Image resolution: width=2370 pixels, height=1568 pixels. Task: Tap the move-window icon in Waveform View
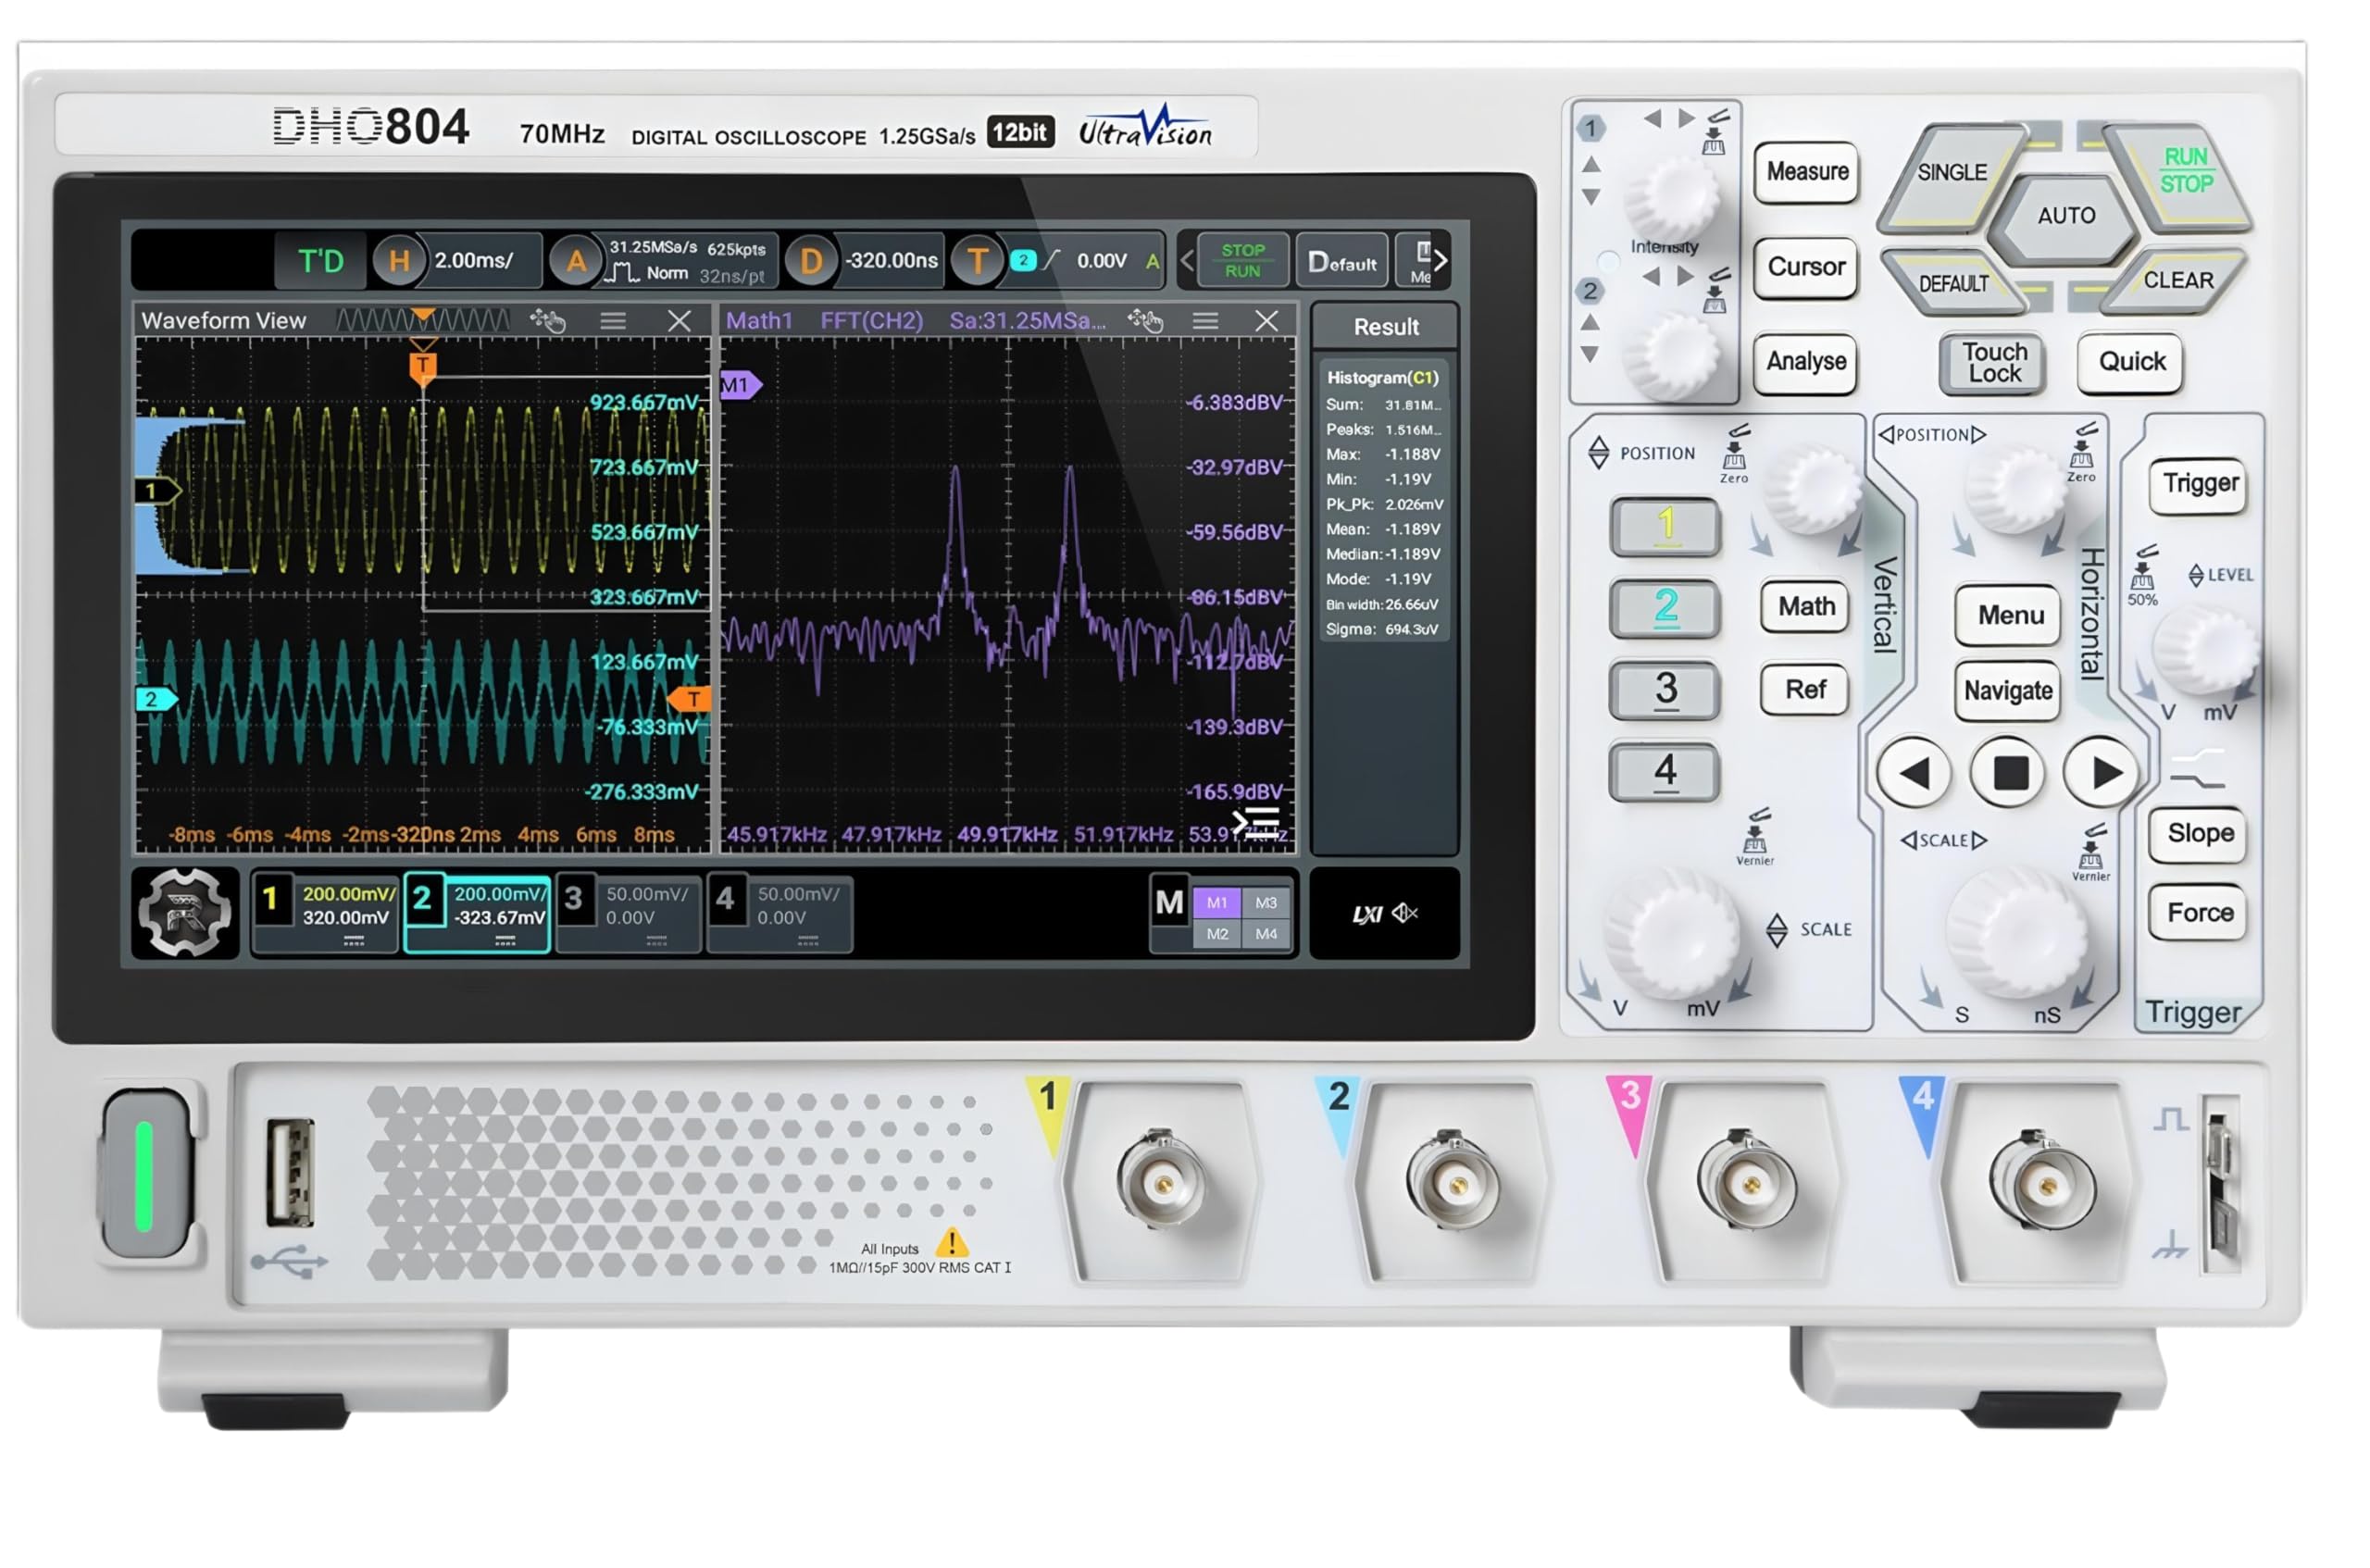click(x=548, y=320)
